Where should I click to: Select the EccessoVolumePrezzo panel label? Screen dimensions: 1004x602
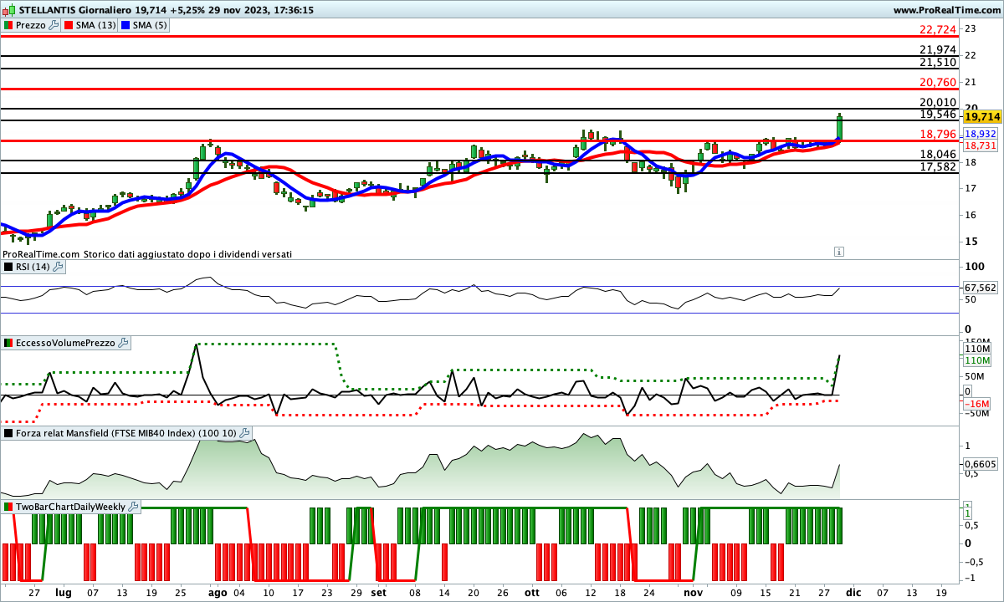tap(65, 343)
